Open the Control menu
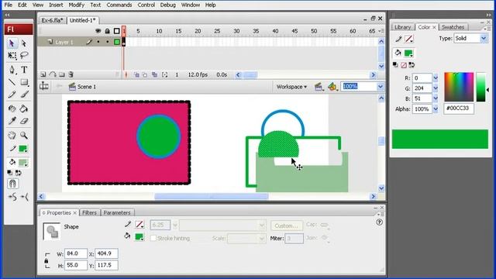 pos(146,5)
